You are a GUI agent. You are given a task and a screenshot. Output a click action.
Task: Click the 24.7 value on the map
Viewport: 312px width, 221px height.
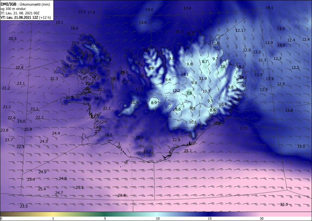tap(59, 193)
